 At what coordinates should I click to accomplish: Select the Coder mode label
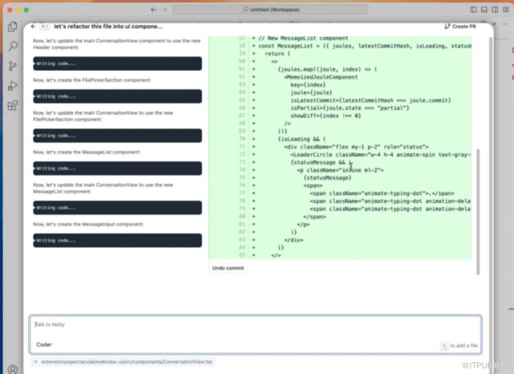44,345
